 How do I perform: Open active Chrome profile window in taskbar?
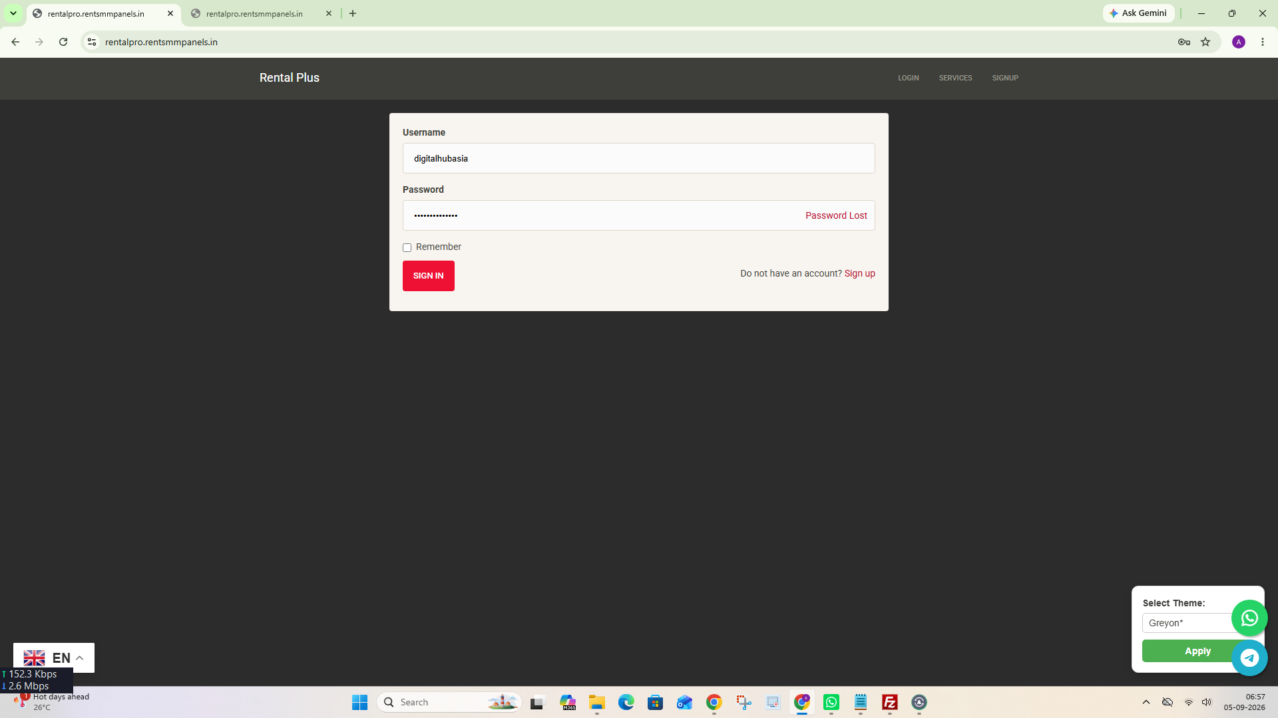(x=802, y=702)
